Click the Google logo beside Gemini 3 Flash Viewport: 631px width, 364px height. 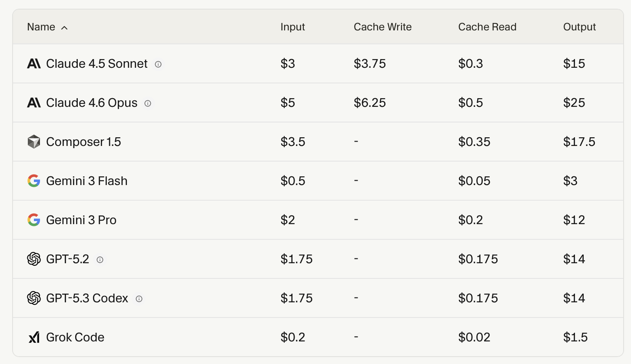(33, 181)
